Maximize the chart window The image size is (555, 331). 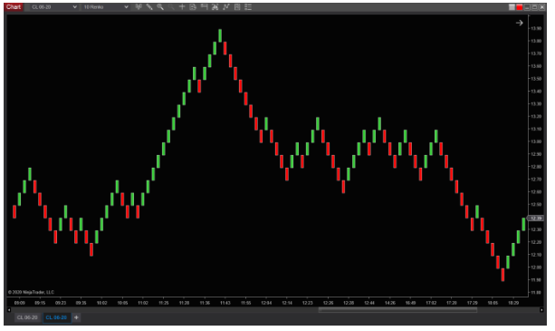click(534, 7)
